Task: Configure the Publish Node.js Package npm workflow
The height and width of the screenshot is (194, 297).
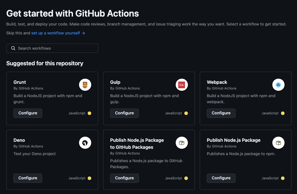Action: point(221,178)
